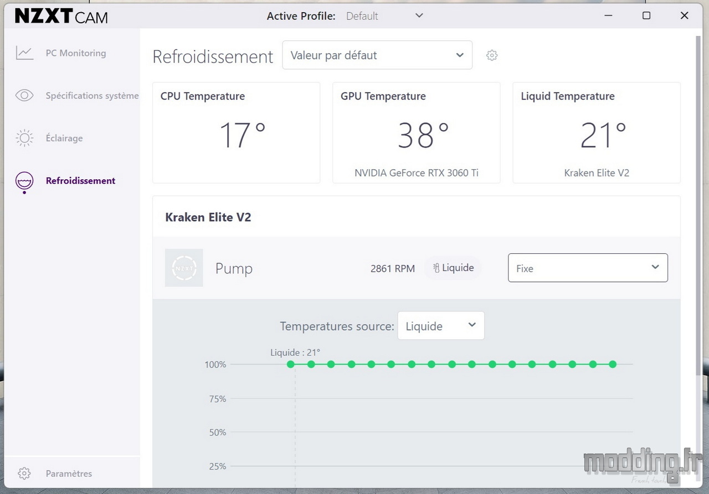Image resolution: width=709 pixels, height=494 pixels.
Task: Click the Refroidissement page heading
Action: coord(213,56)
